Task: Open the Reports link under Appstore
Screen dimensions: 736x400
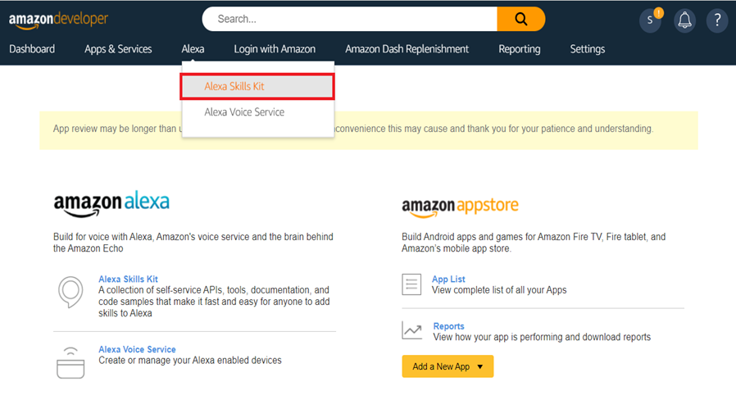Action: click(x=448, y=326)
